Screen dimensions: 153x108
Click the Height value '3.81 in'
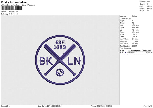[x=149, y=6]
